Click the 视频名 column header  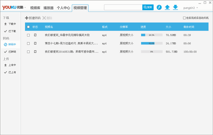(x=49, y=27)
